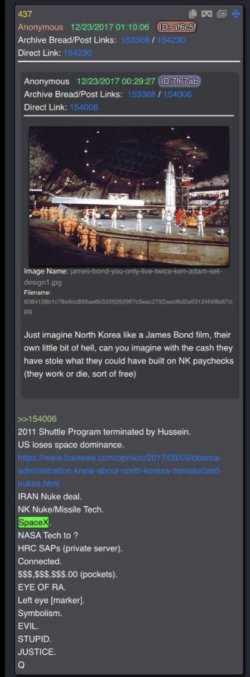
Task: Click the ID: af6c5f badge
Action: 177,27
